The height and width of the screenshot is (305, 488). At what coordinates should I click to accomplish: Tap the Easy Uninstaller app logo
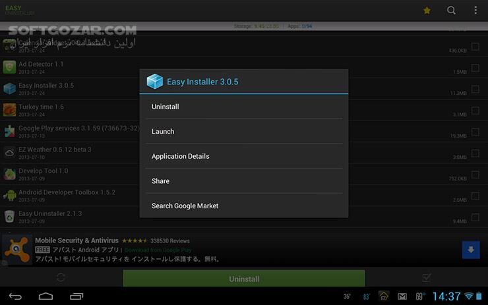(x=19, y=11)
